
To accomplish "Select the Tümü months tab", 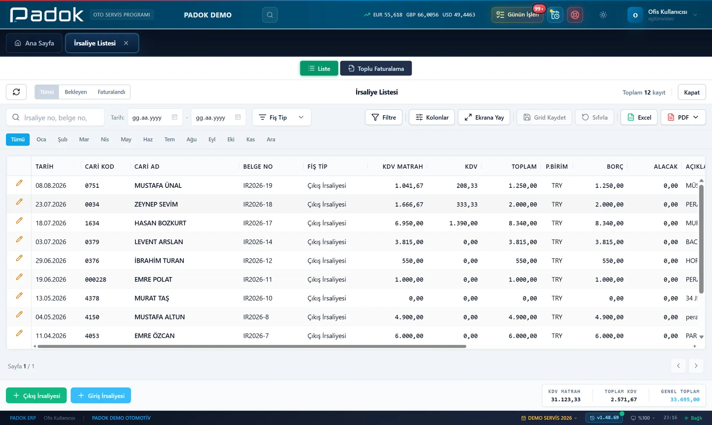I will (18, 139).
